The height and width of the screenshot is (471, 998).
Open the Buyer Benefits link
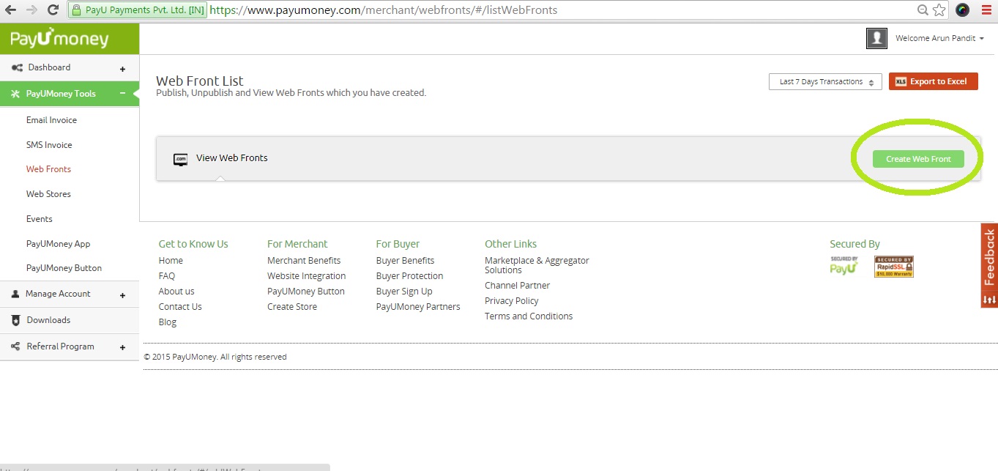[405, 261]
